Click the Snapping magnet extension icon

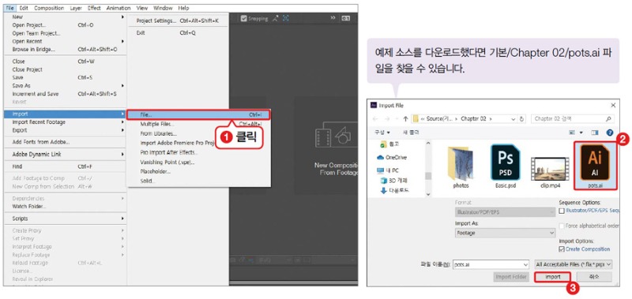click(275, 18)
